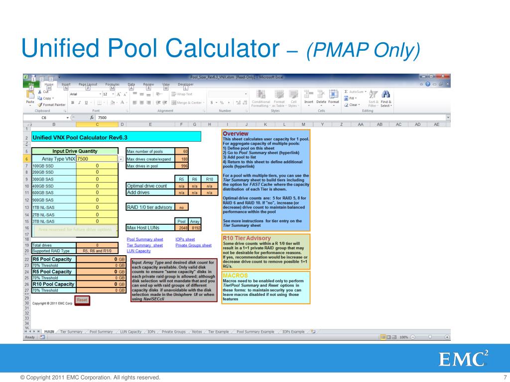Click the Insert cells icon
Image resolution: width=510 pixels, height=382 pixels.
pos(308,95)
